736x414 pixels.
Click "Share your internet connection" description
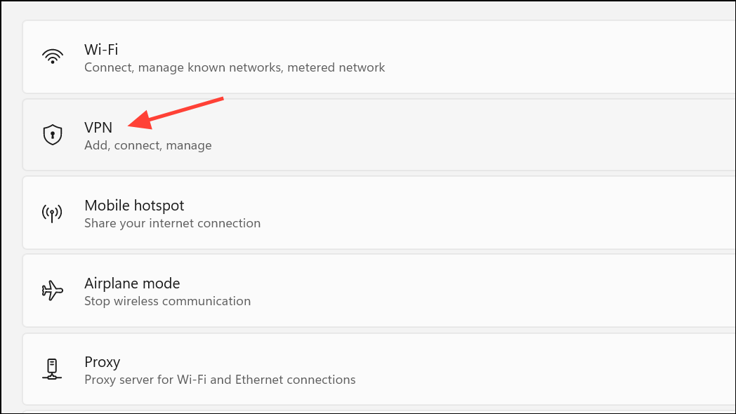click(172, 223)
